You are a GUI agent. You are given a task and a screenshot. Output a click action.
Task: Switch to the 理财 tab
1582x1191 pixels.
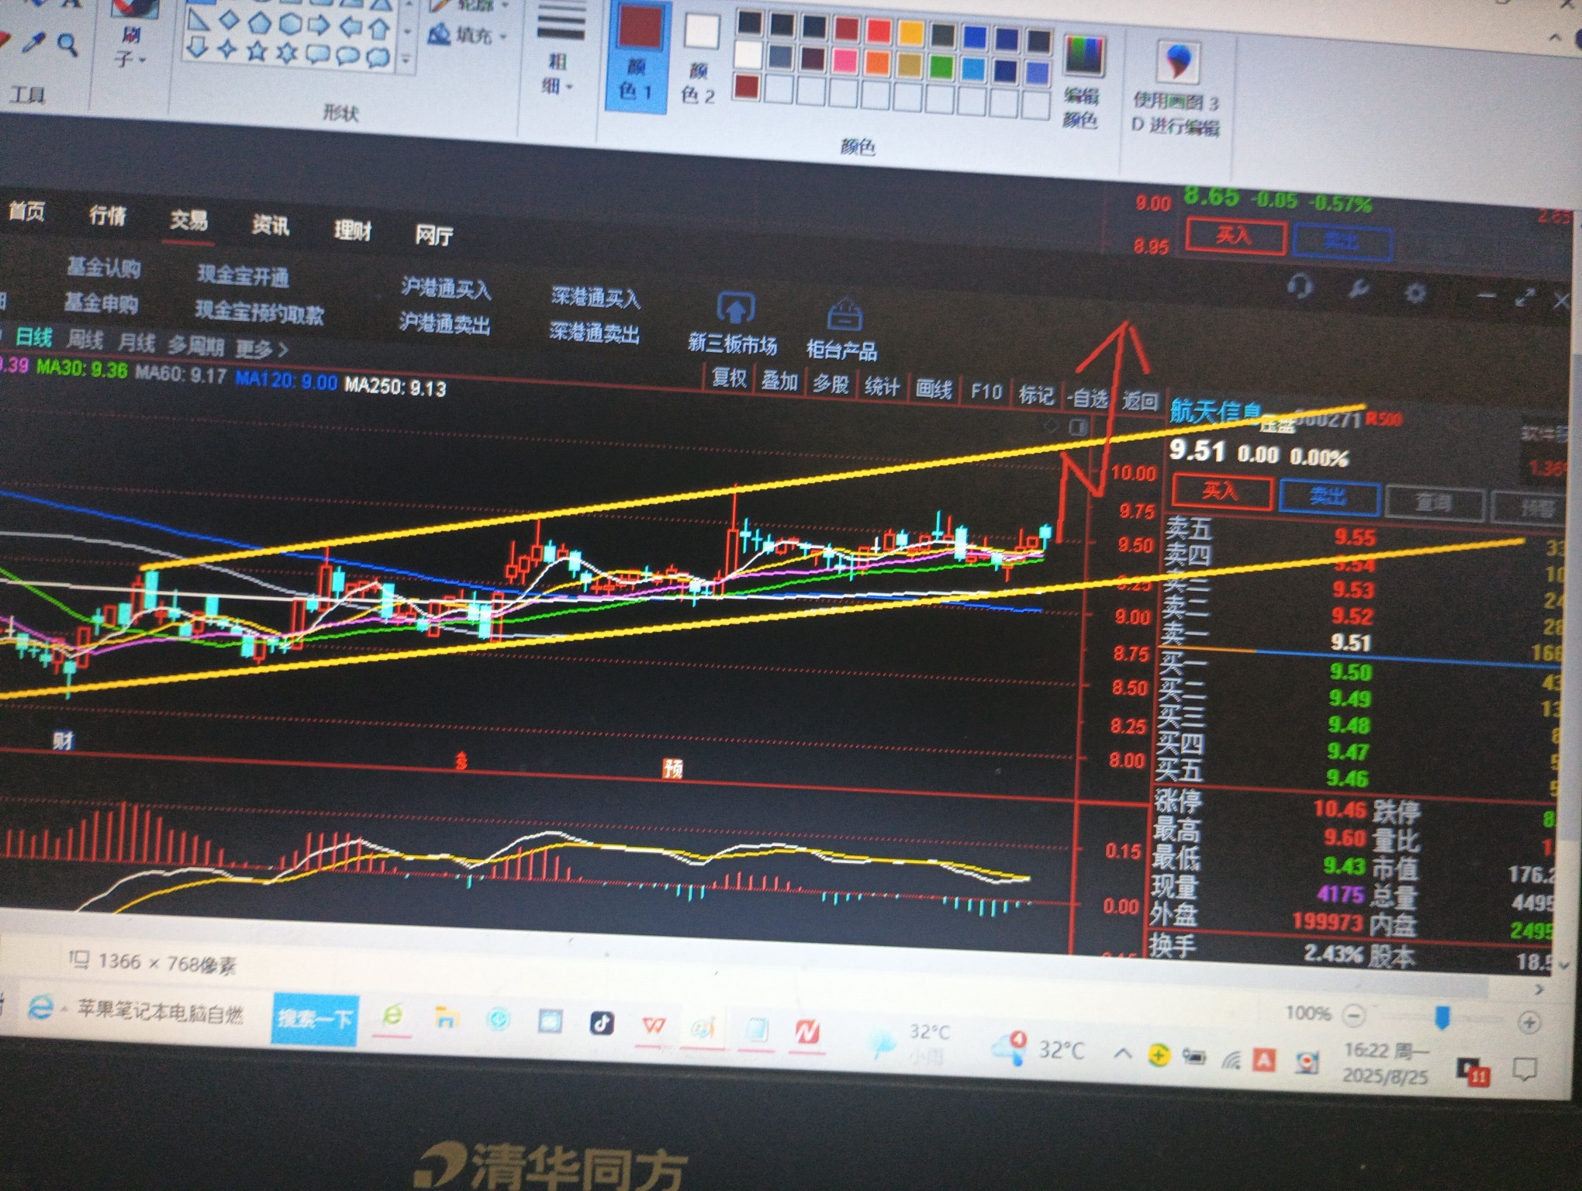point(353,230)
